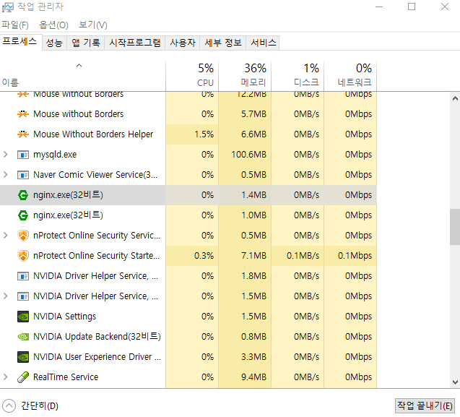Click the 3.3MB memory value
Viewport: 460px width, 417px height.
coord(253,357)
